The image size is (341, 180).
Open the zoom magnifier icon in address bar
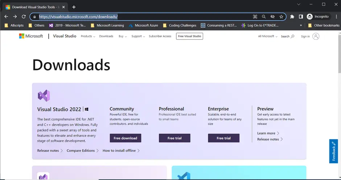pyautogui.click(x=264, y=17)
